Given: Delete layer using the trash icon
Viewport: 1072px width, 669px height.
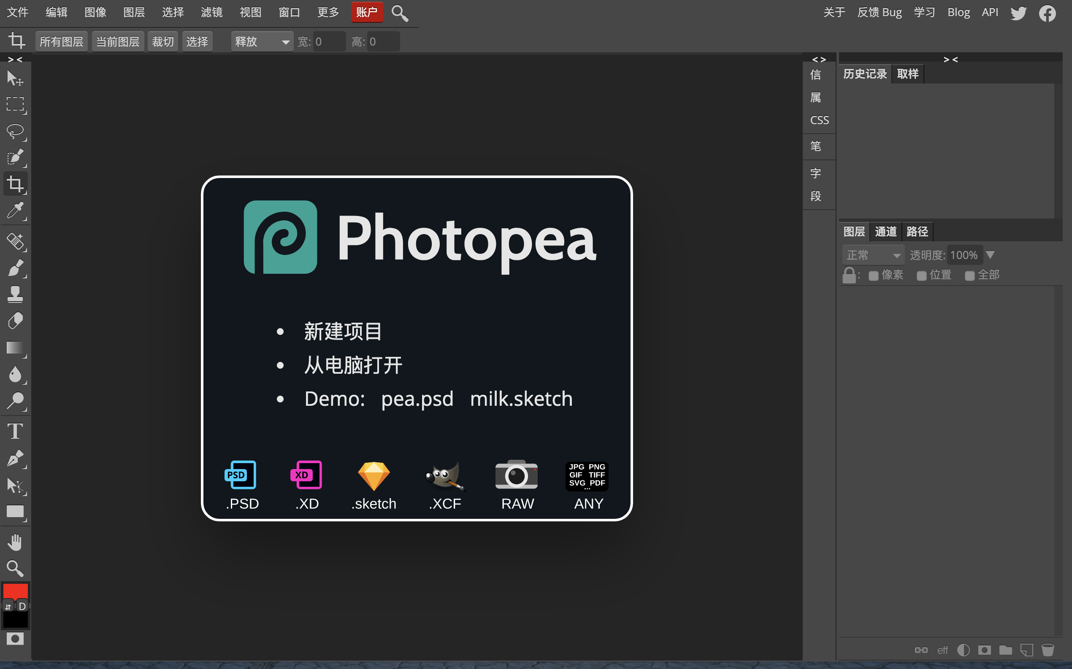Looking at the screenshot, I should [x=1048, y=650].
